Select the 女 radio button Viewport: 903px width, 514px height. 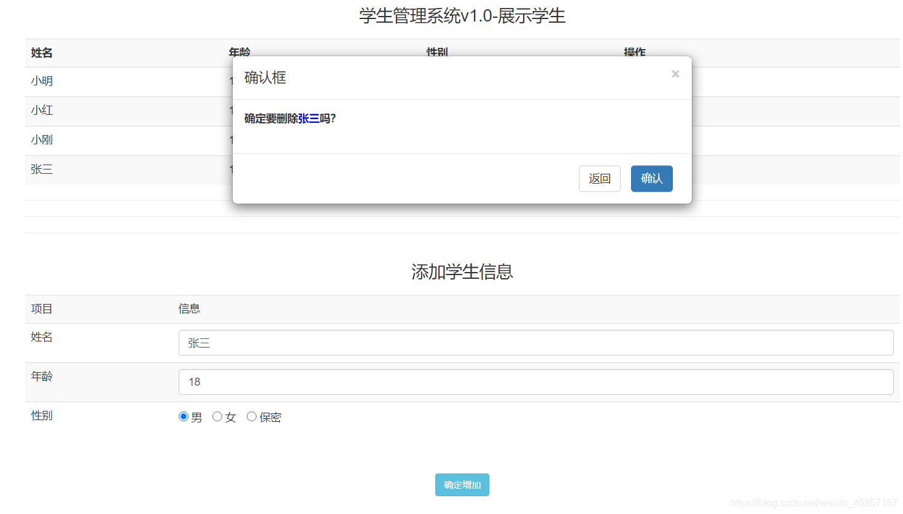click(x=217, y=416)
